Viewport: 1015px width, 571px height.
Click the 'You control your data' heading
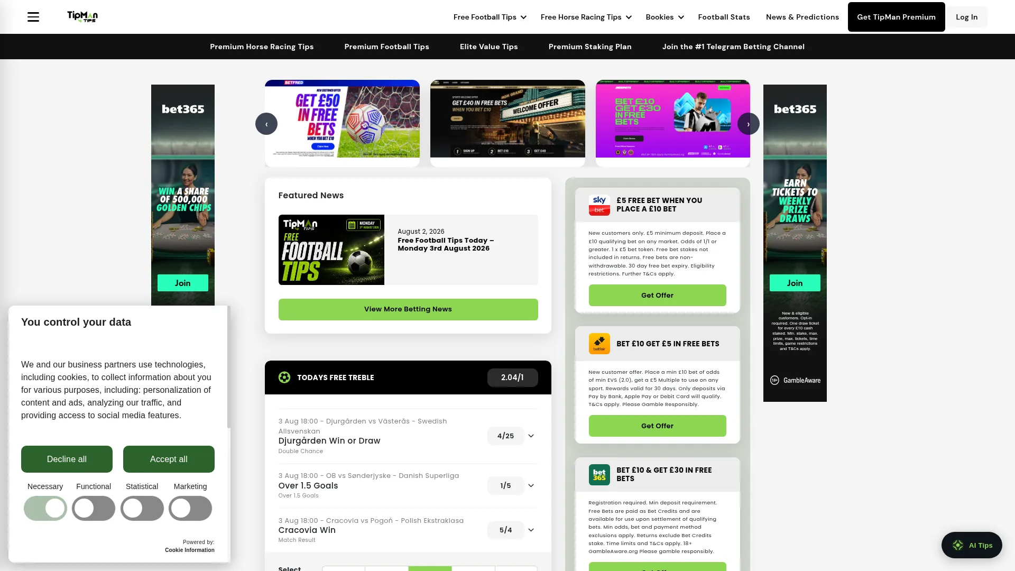tap(76, 322)
